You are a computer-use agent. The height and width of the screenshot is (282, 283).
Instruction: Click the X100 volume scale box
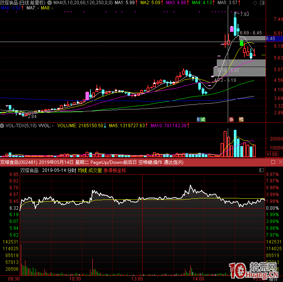[x=272, y=154]
